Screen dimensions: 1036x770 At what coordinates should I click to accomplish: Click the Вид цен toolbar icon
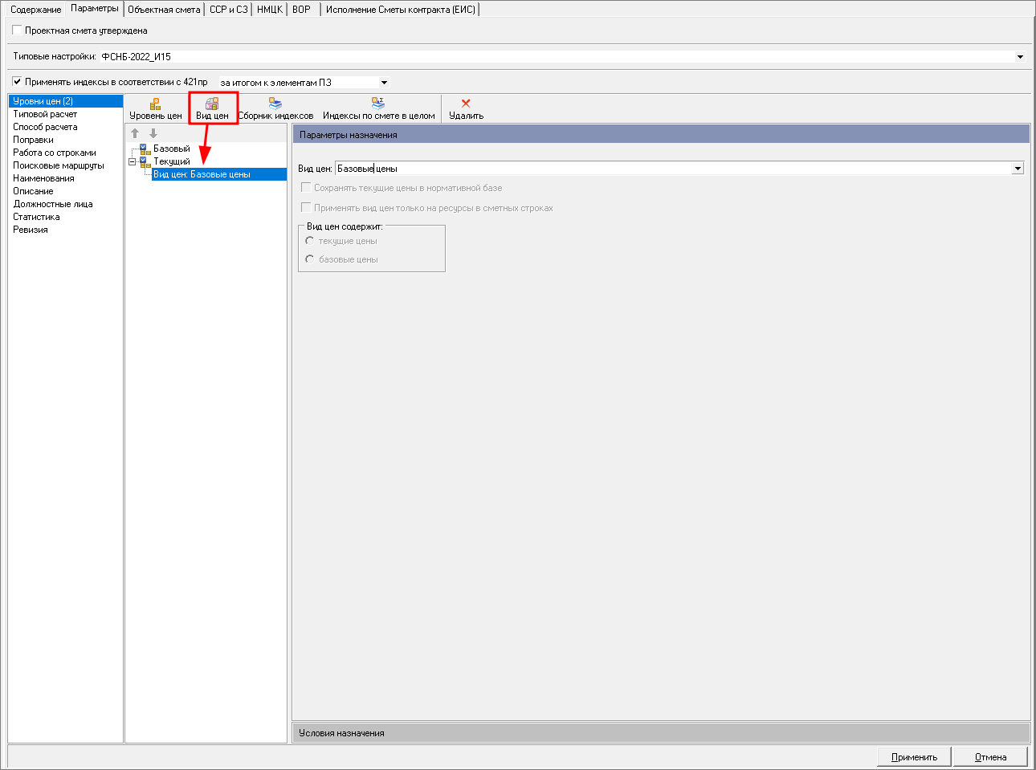tap(212, 104)
